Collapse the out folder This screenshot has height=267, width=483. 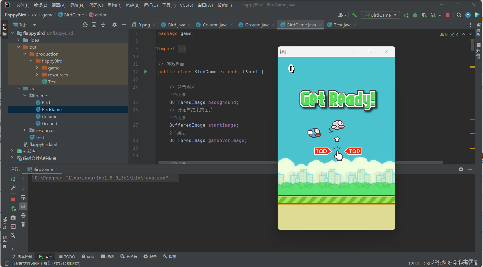pyautogui.click(x=18, y=47)
